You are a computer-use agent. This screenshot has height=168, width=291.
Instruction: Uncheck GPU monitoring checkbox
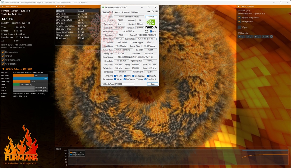click(3, 60)
